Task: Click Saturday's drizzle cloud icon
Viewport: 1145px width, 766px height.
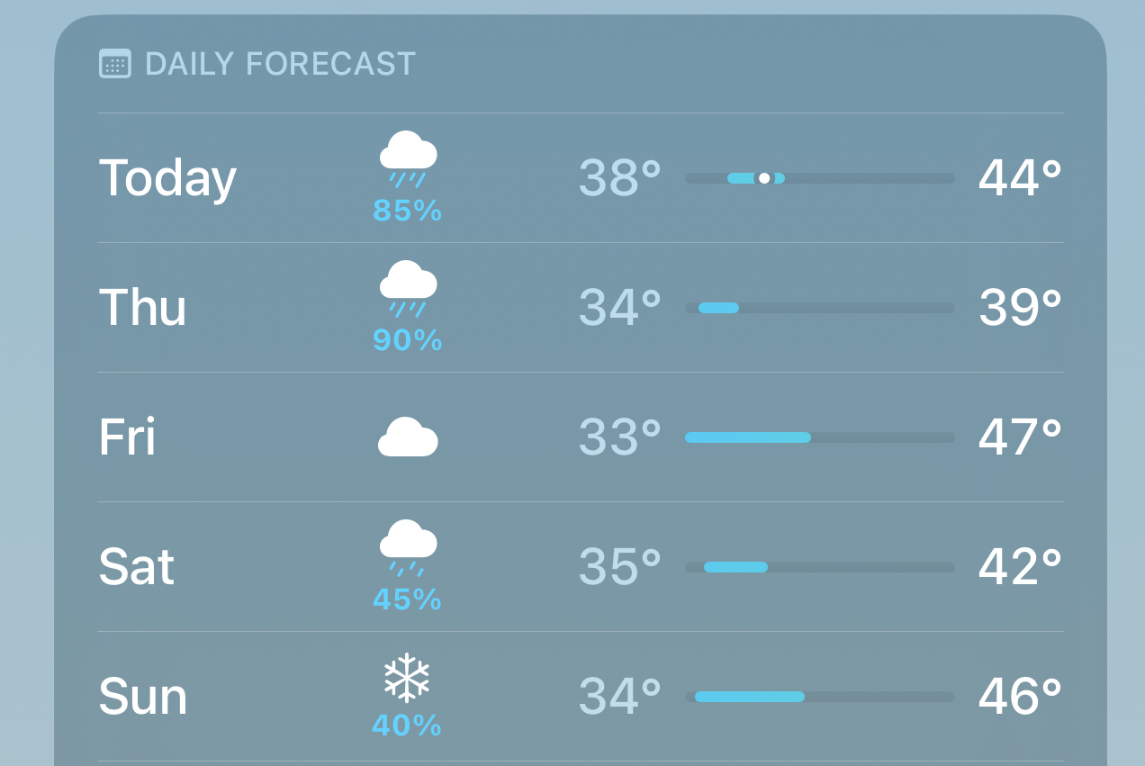Action: pyautogui.click(x=408, y=547)
